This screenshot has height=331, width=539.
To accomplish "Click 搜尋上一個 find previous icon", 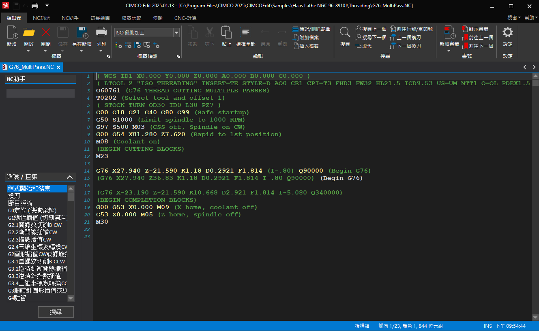I will (358, 29).
